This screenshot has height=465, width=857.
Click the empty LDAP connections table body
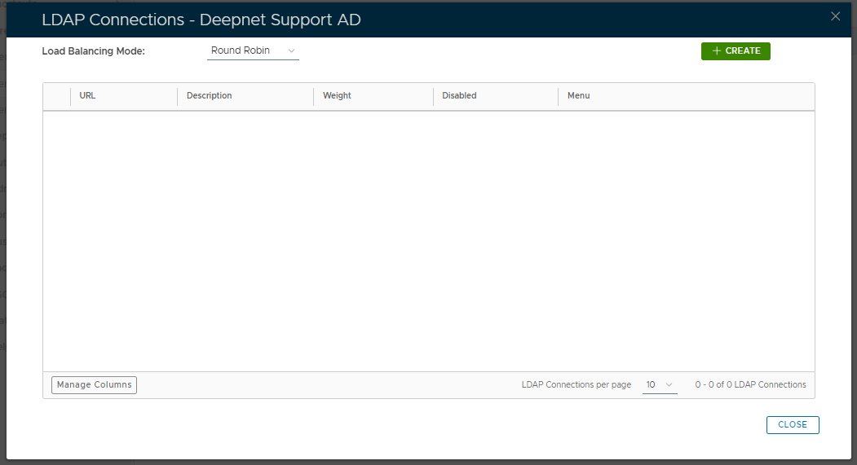coord(428,241)
